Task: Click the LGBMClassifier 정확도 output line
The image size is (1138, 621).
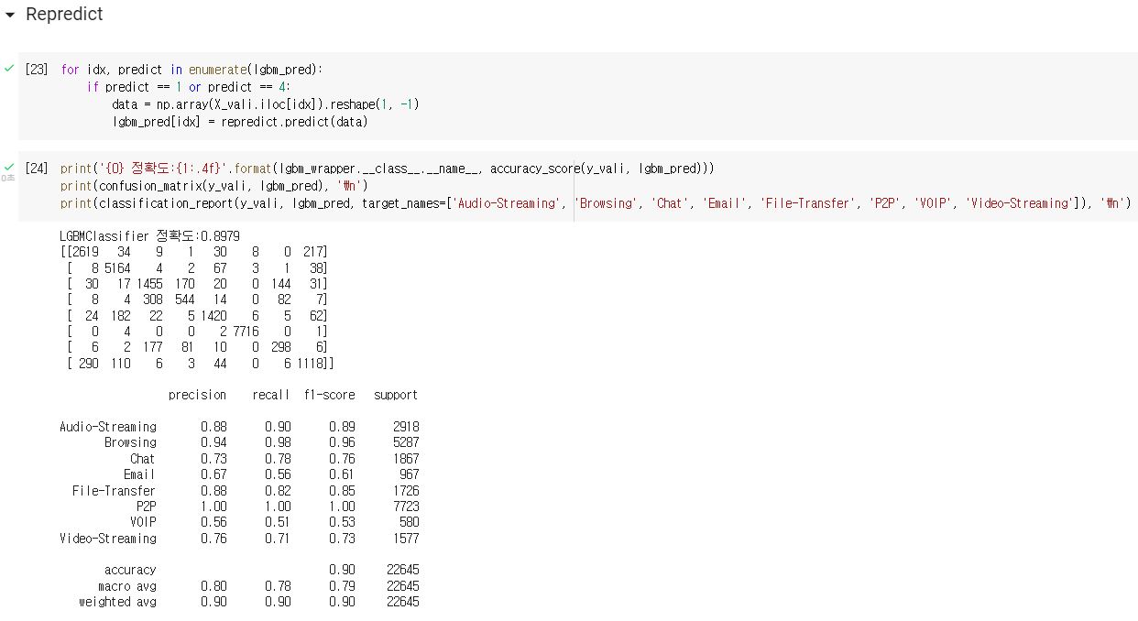Action: 147,235
